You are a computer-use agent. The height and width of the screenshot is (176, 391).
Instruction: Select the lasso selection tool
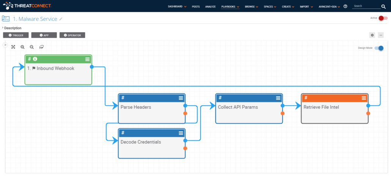41,47
